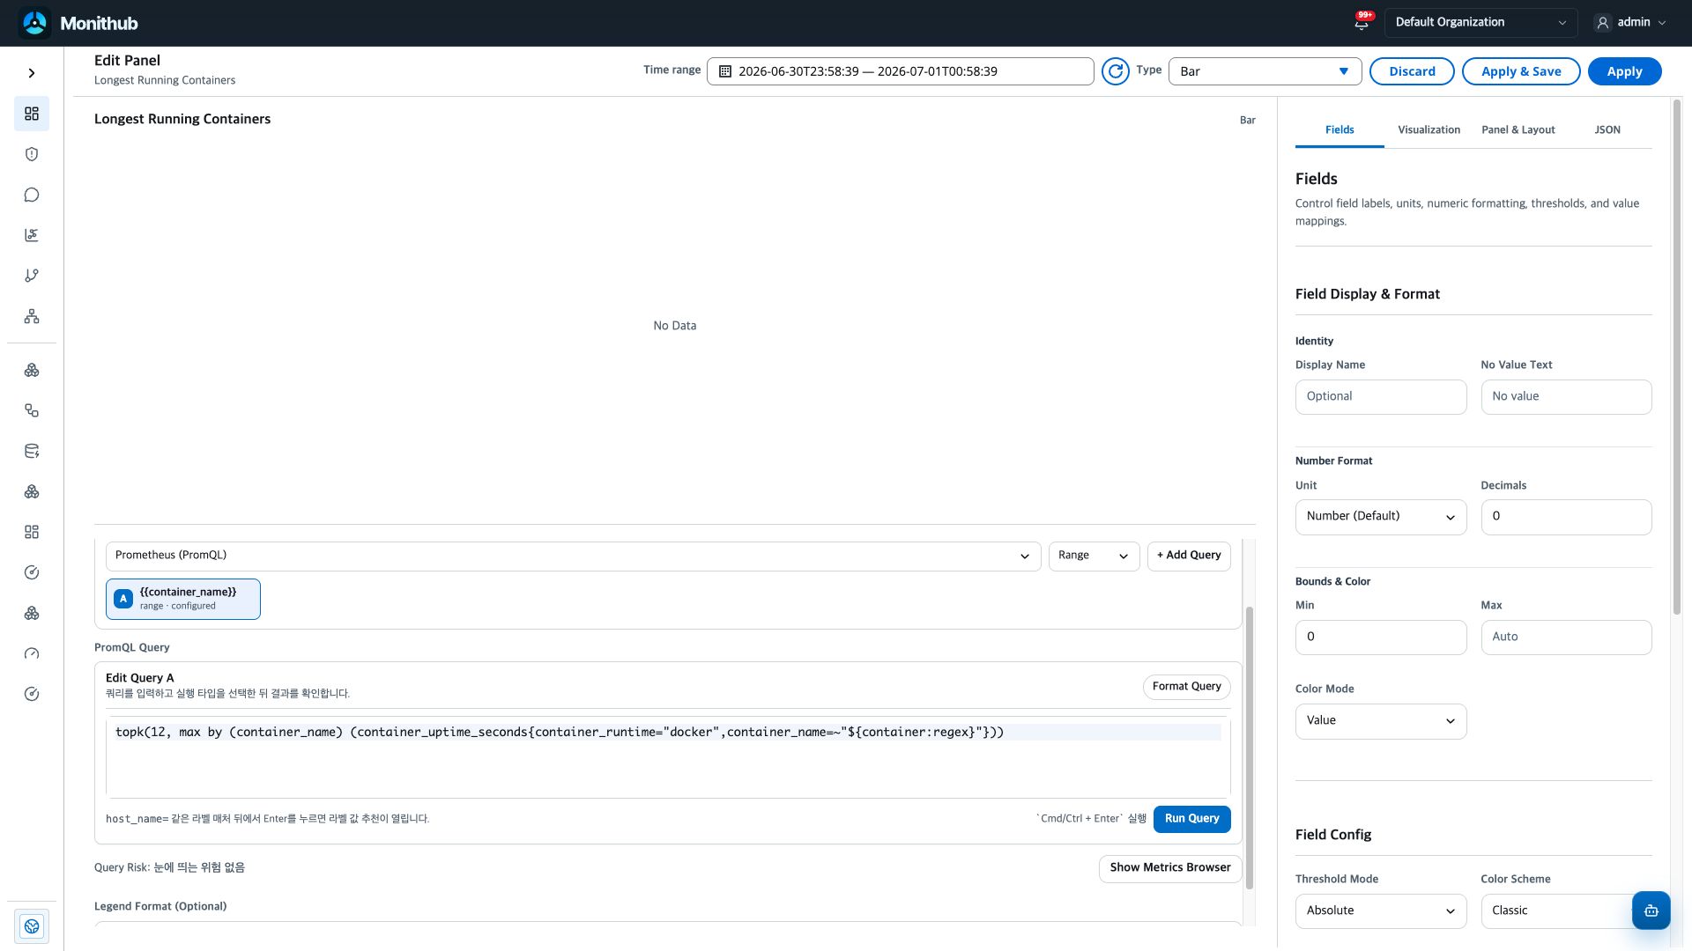Open the half-gauge speedometer icon in sidebar
The width and height of the screenshot is (1692, 951).
(x=32, y=653)
